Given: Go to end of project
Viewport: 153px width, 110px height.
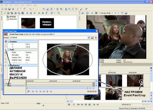Looking at the screenshot, I should (98, 105).
